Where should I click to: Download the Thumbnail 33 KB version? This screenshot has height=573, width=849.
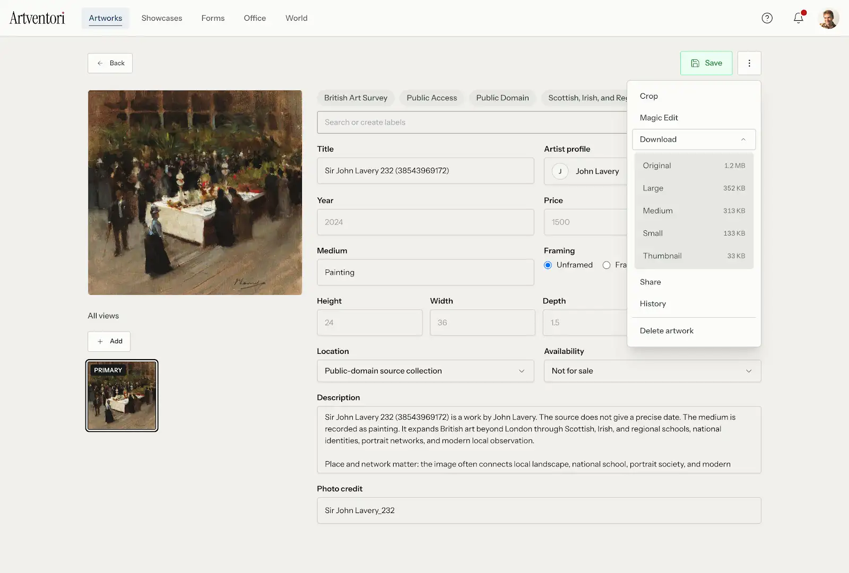[x=694, y=256]
